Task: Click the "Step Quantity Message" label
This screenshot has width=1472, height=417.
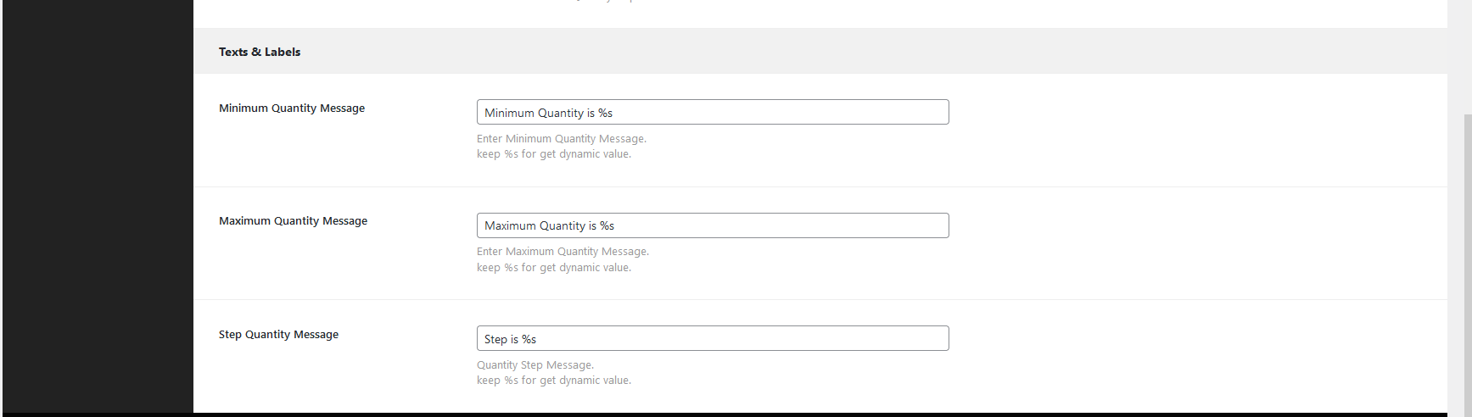Action: point(278,335)
